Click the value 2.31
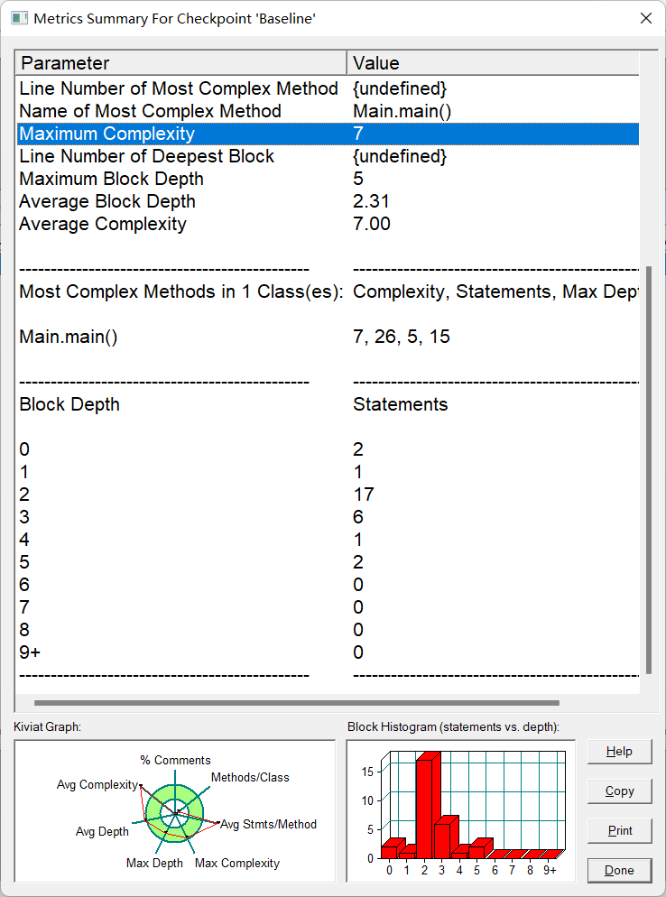This screenshot has width=666, height=897. (371, 201)
